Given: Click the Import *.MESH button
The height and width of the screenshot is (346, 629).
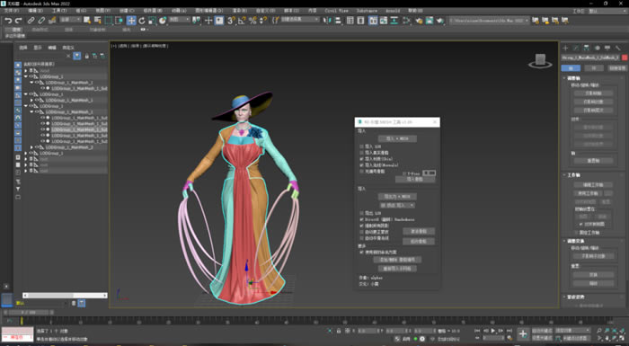Looking at the screenshot, I should click(397, 138).
